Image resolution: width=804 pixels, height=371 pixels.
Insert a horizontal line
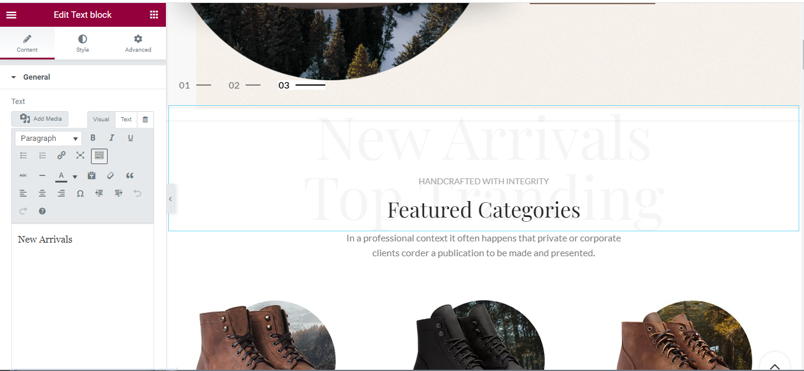click(x=42, y=175)
